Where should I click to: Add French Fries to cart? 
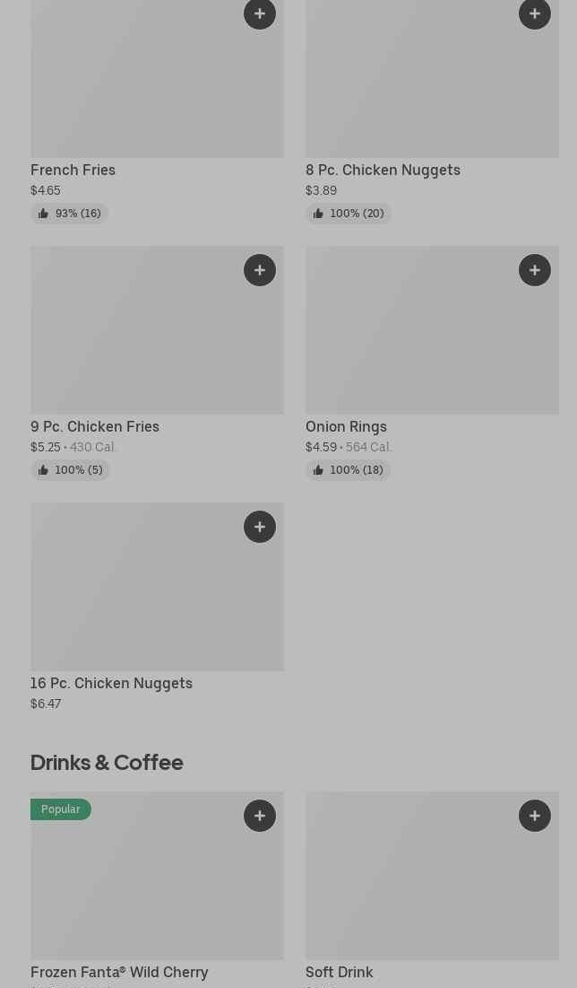(x=260, y=13)
